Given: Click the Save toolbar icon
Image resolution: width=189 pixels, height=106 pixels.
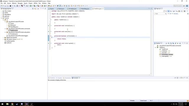Looking at the screenshot, I should point(5,6).
